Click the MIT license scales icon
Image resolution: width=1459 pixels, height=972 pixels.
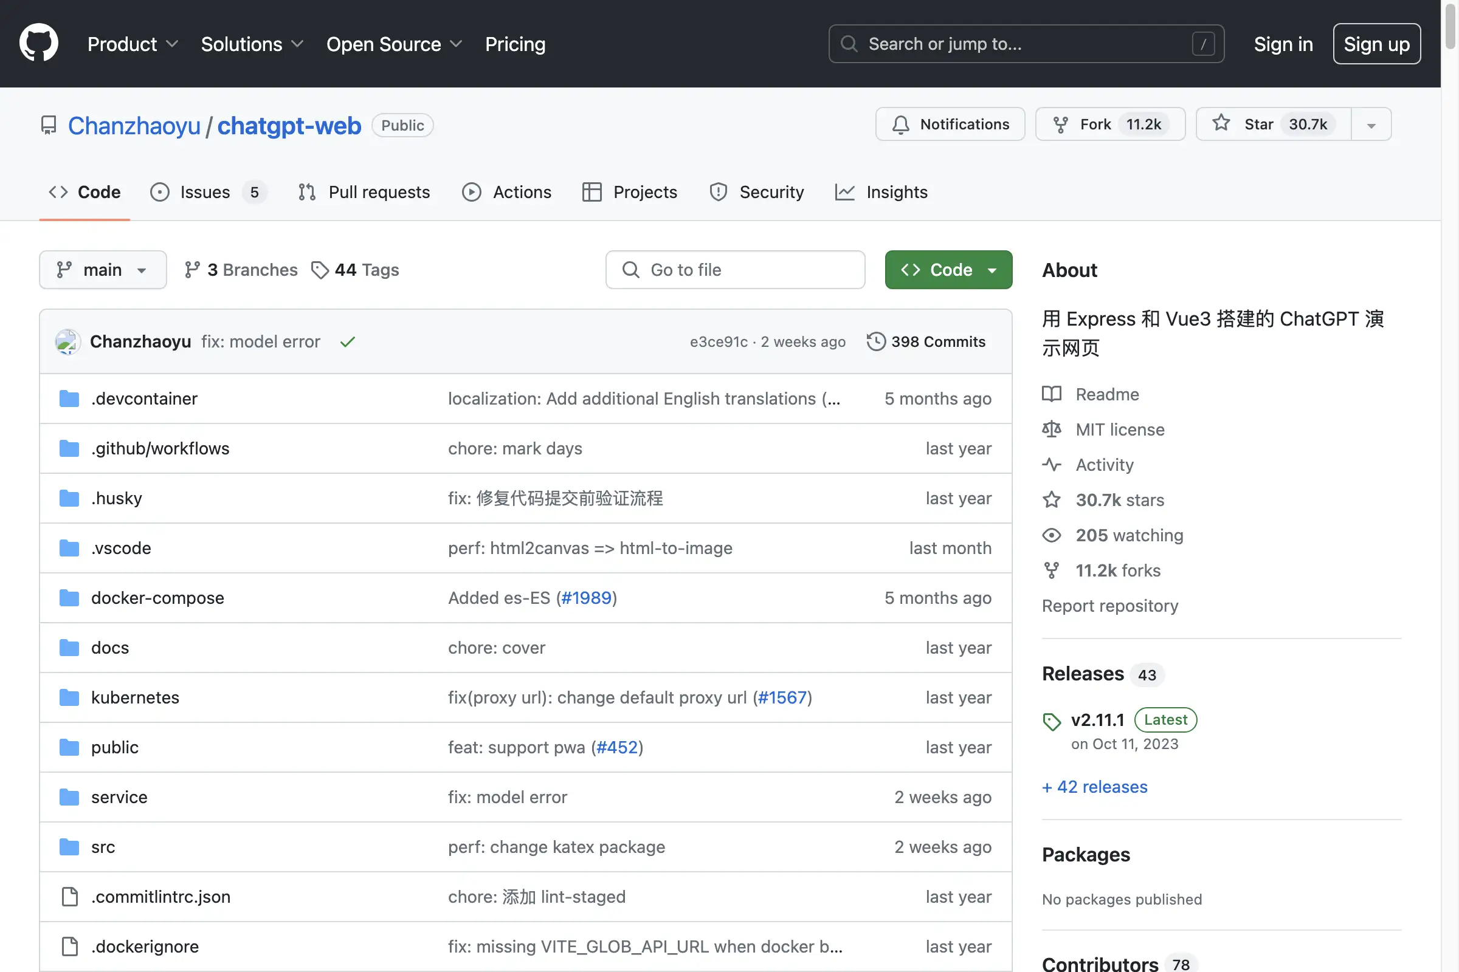[1052, 429]
